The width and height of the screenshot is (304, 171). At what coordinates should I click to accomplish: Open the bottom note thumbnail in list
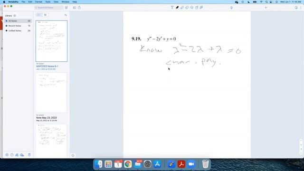[x=51, y=141]
